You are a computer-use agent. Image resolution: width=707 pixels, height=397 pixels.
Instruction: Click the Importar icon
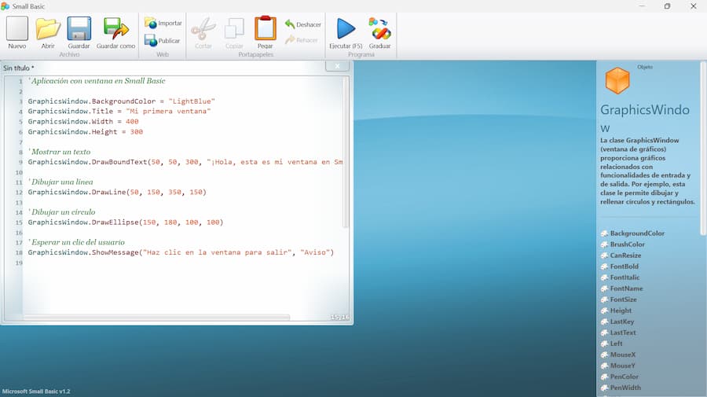[x=151, y=23]
